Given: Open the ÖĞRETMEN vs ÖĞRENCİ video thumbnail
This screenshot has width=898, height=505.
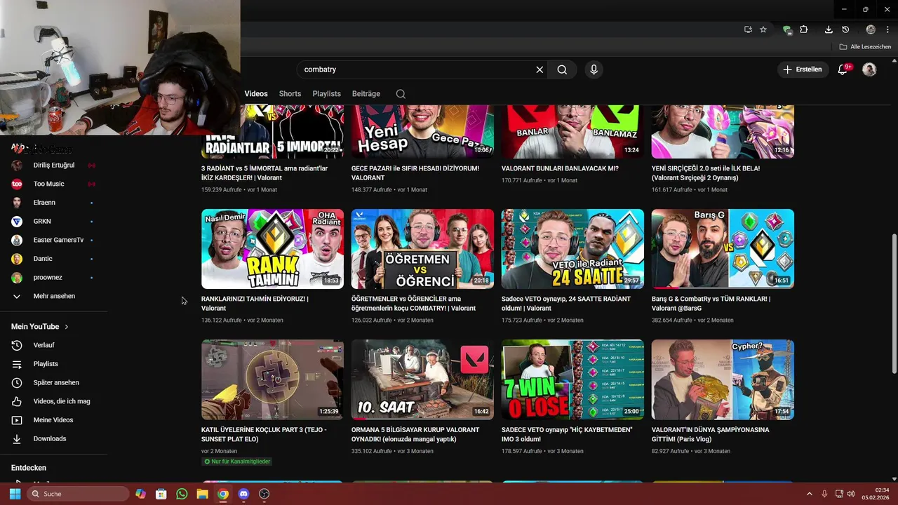Looking at the screenshot, I should click(x=422, y=249).
